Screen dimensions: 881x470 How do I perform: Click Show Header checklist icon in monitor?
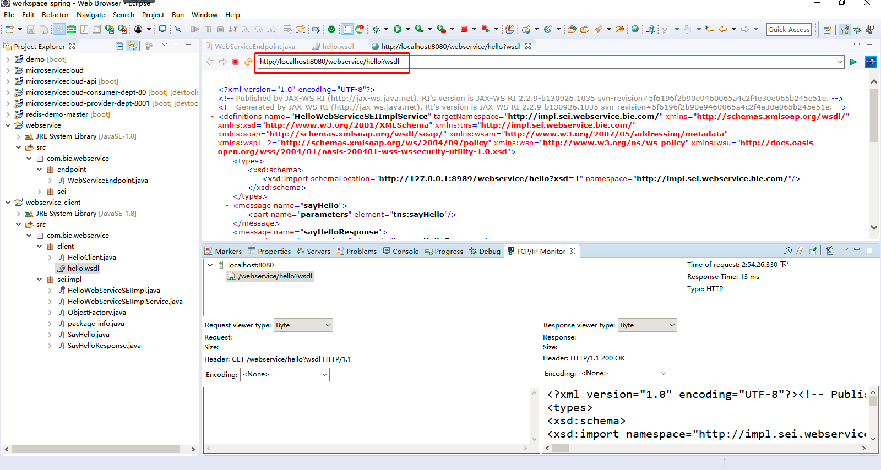pos(830,251)
